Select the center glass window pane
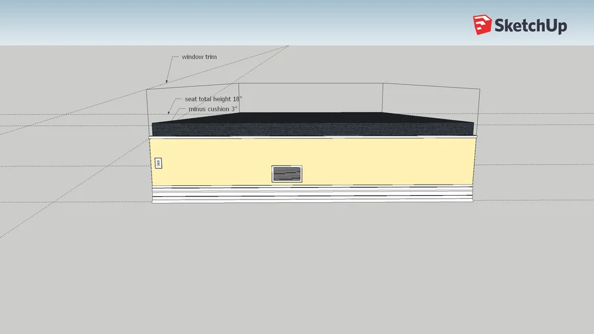The width and height of the screenshot is (594, 334). tap(310, 97)
